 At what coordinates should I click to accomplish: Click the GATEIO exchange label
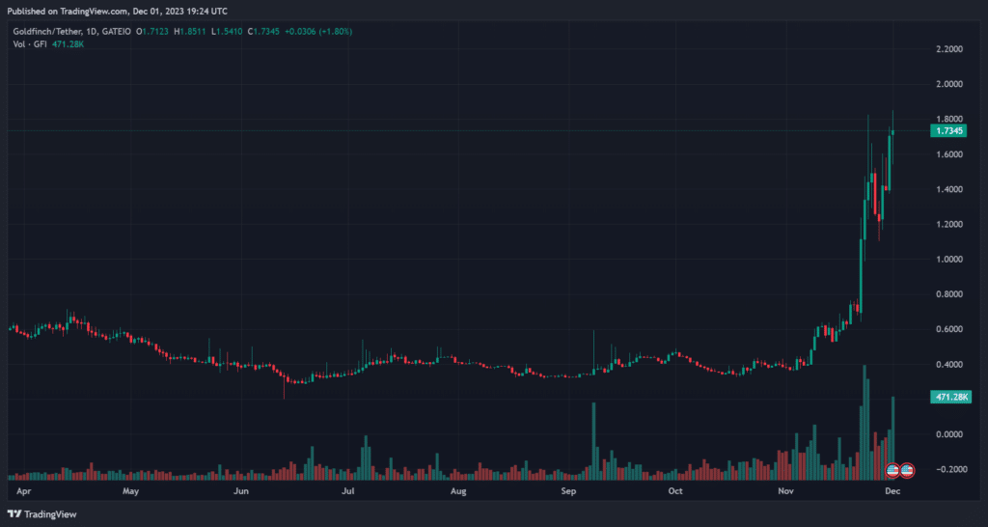pyautogui.click(x=116, y=32)
